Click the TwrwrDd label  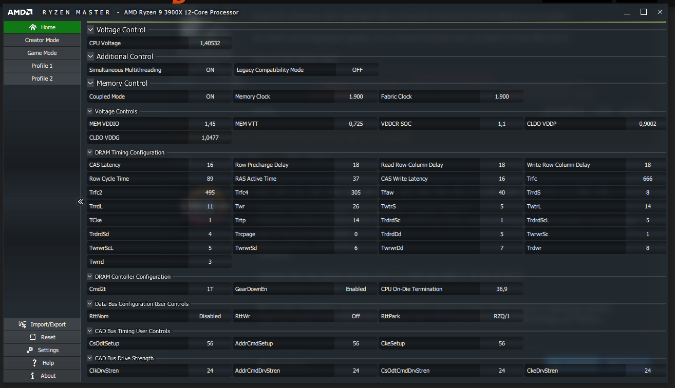pyautogui.click(x=392, y=248)
